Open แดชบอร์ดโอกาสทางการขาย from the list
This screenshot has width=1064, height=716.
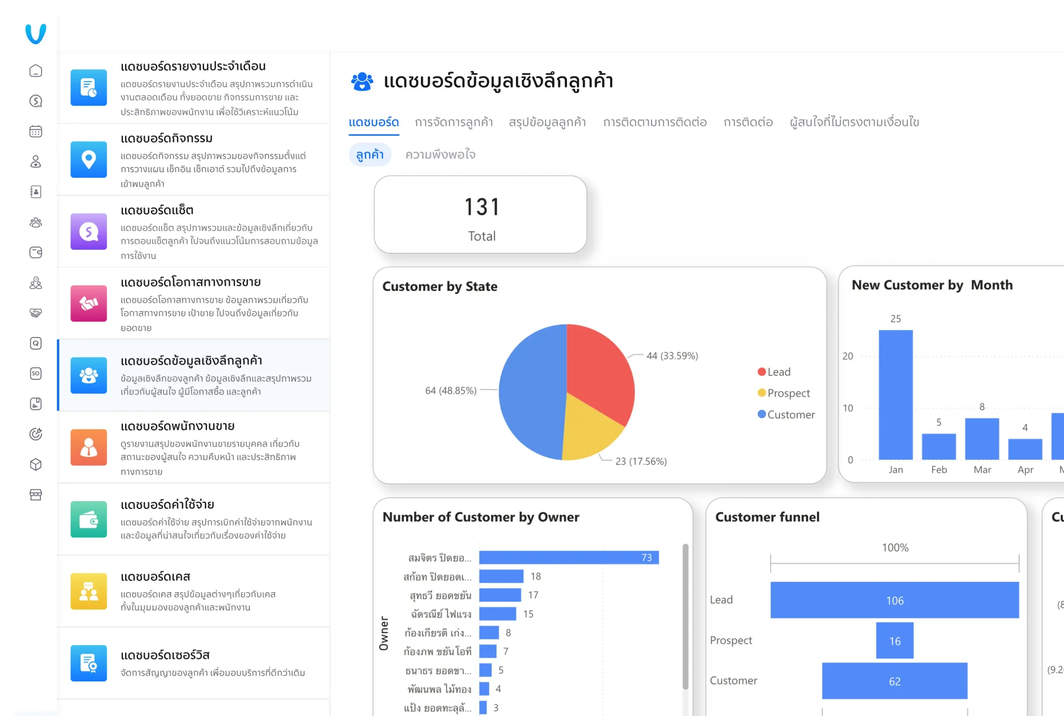point(194,303)
